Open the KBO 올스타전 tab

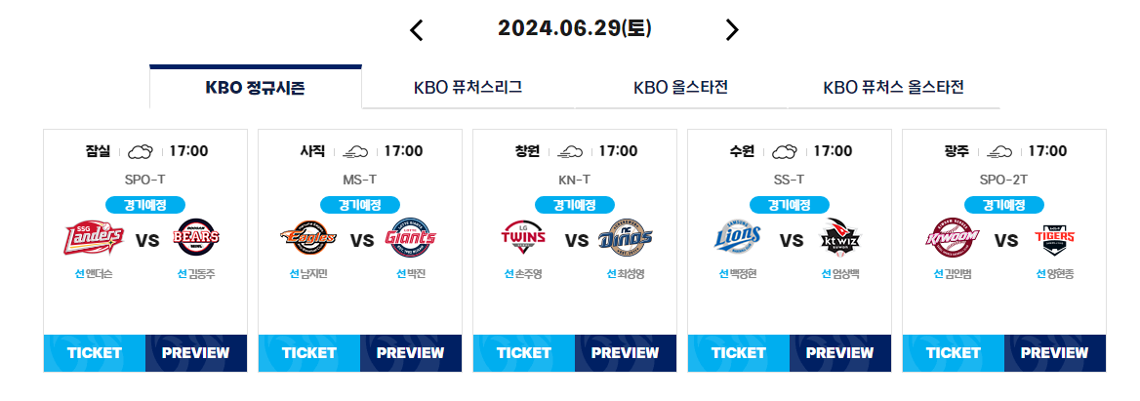point(680,88)
